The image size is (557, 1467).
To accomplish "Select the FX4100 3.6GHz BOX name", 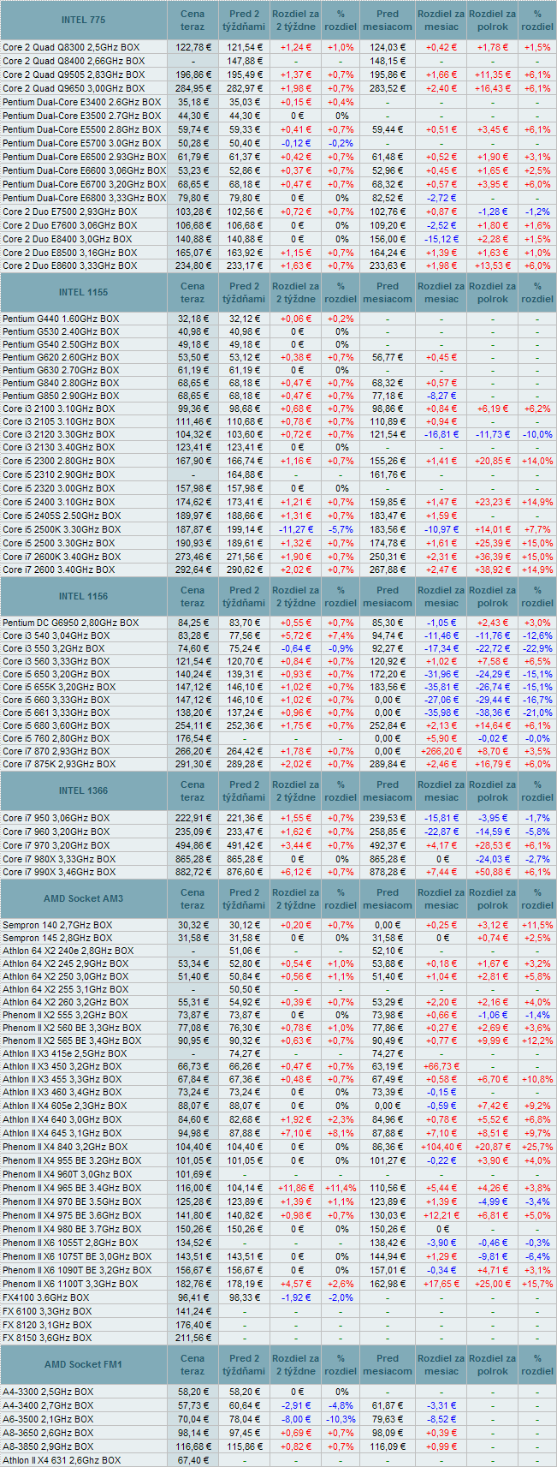I will (46, 1297).
